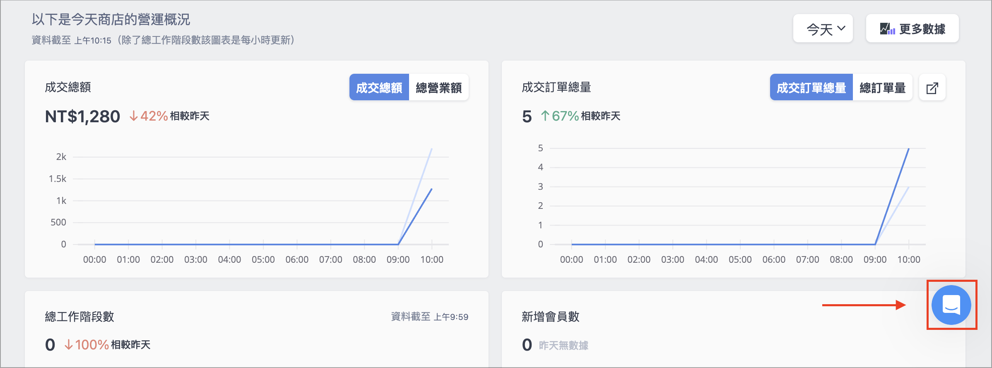Viewport: 992px width, 368px height.
Task: Click the ↓100% 相較昨天 comparison text
Action: (107, 345)
